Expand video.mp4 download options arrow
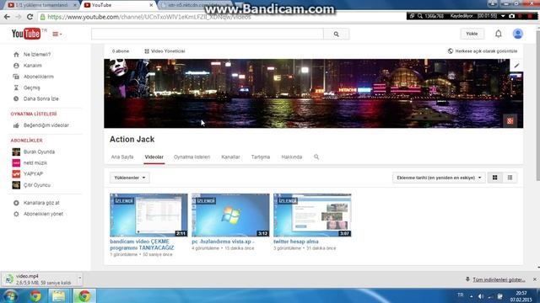Viewport: 540px width, 303px height. point(79,278)
